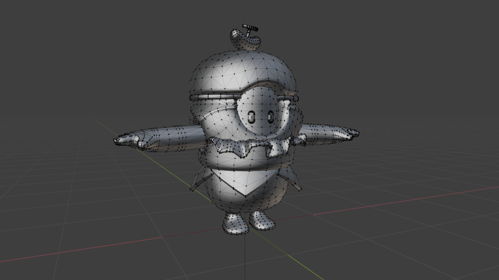The height and width of the screenshot is (280, 499).
Task: Select the hand tip of the right-extending arm
Action: pyautogui.click(x=351, y=133)
